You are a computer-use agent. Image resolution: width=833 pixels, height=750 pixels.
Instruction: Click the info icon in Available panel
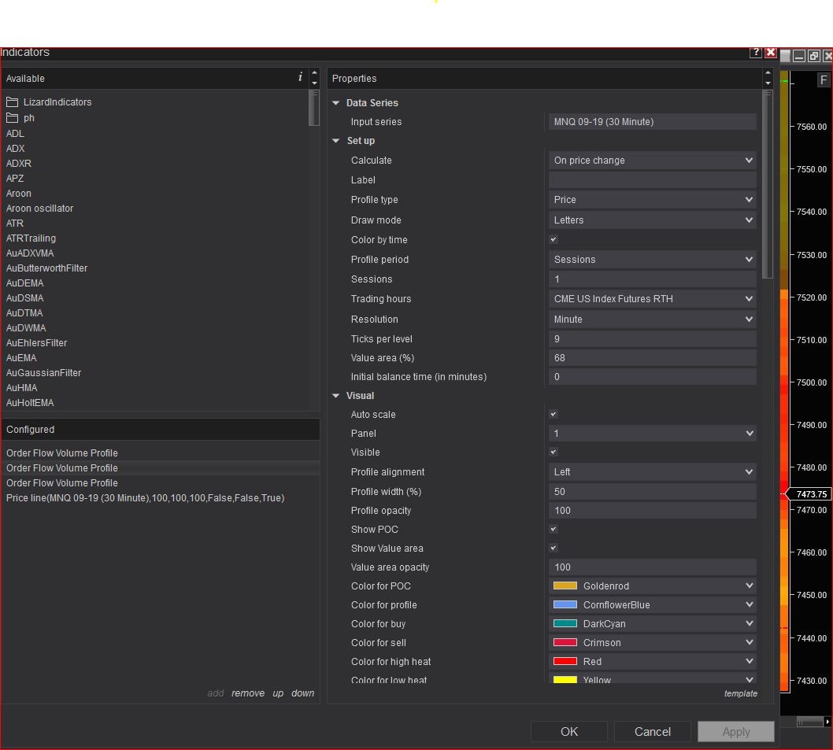pyautogui.click(x=300, y=77)
